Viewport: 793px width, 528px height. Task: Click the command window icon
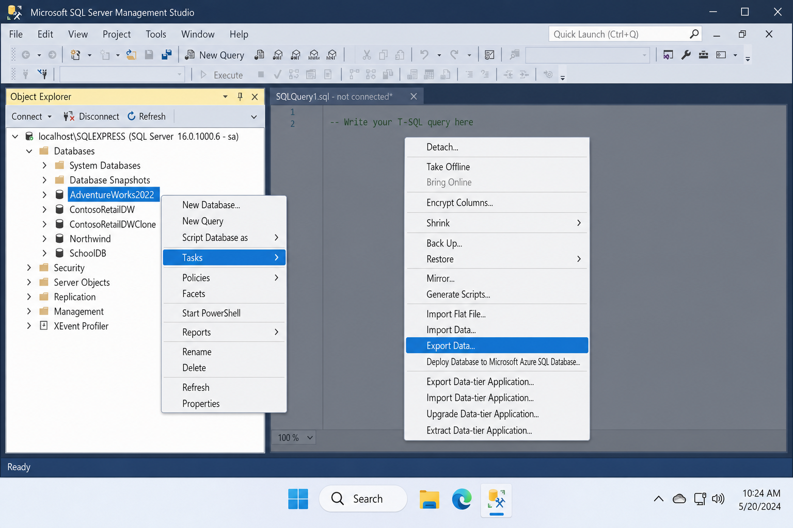point(721,55)
